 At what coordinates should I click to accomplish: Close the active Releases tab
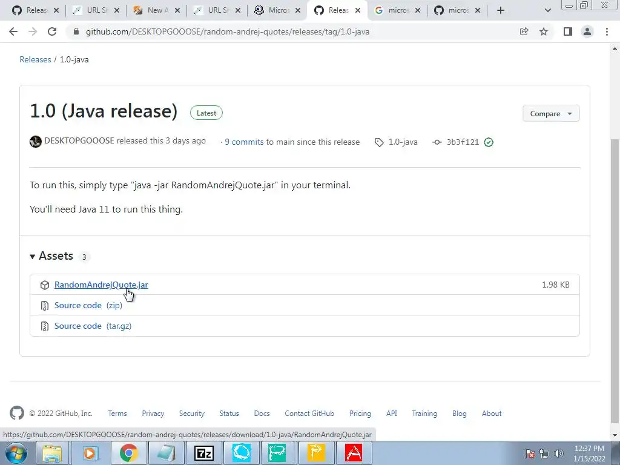(x=358, y=10)
